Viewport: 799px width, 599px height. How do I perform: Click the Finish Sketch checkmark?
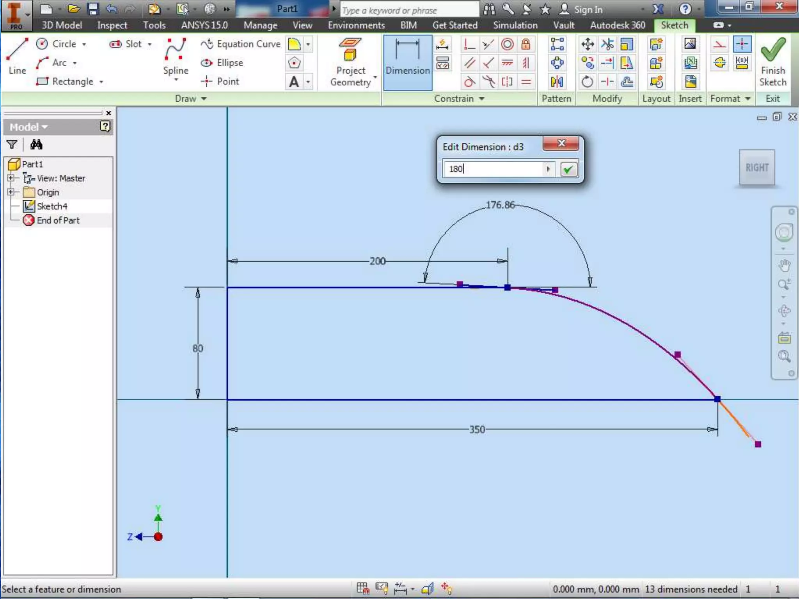tap(772, 50)
